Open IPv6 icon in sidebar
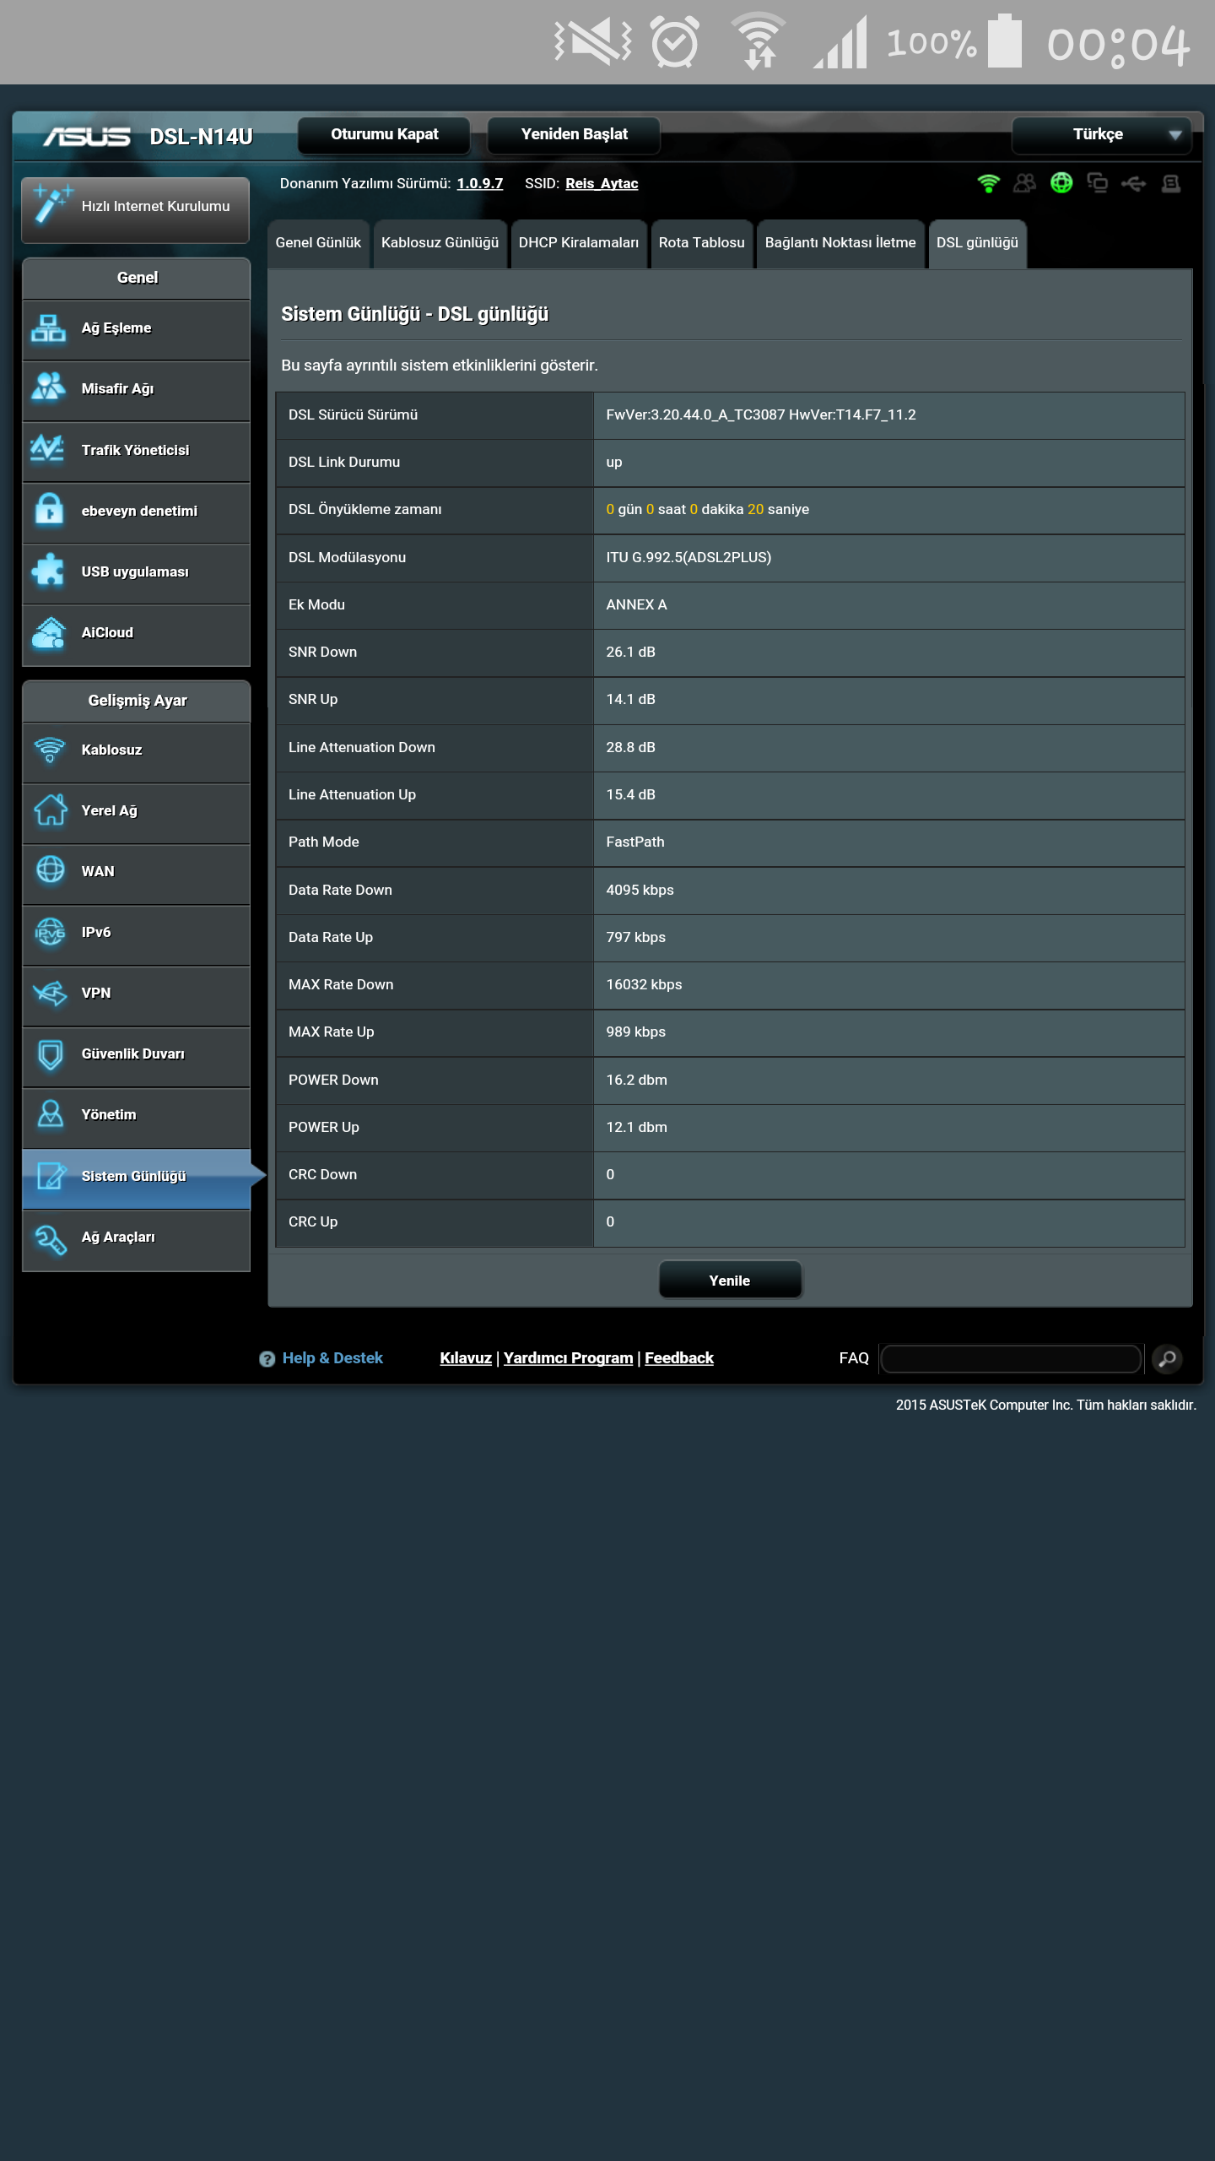The width and height of the screenshot is (1215, 2161). [x=50, y=932]
